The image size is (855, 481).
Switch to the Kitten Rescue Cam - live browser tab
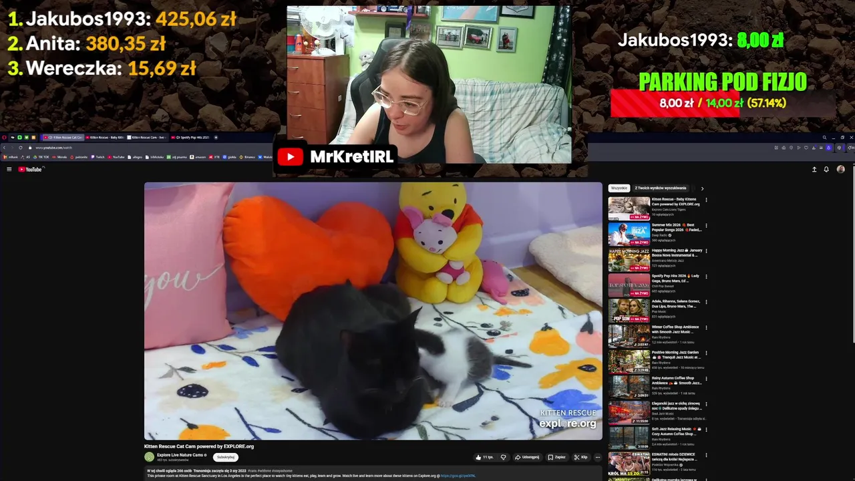point(147,137)
